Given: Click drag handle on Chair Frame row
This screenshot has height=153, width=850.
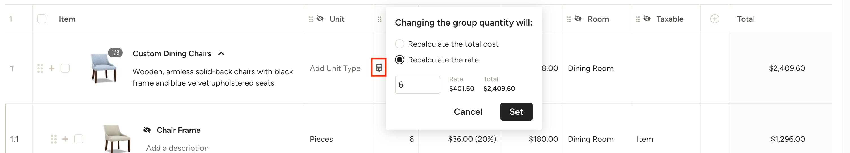Looking at the screenshot, I should pyautogui.click(x=54, y=139).
